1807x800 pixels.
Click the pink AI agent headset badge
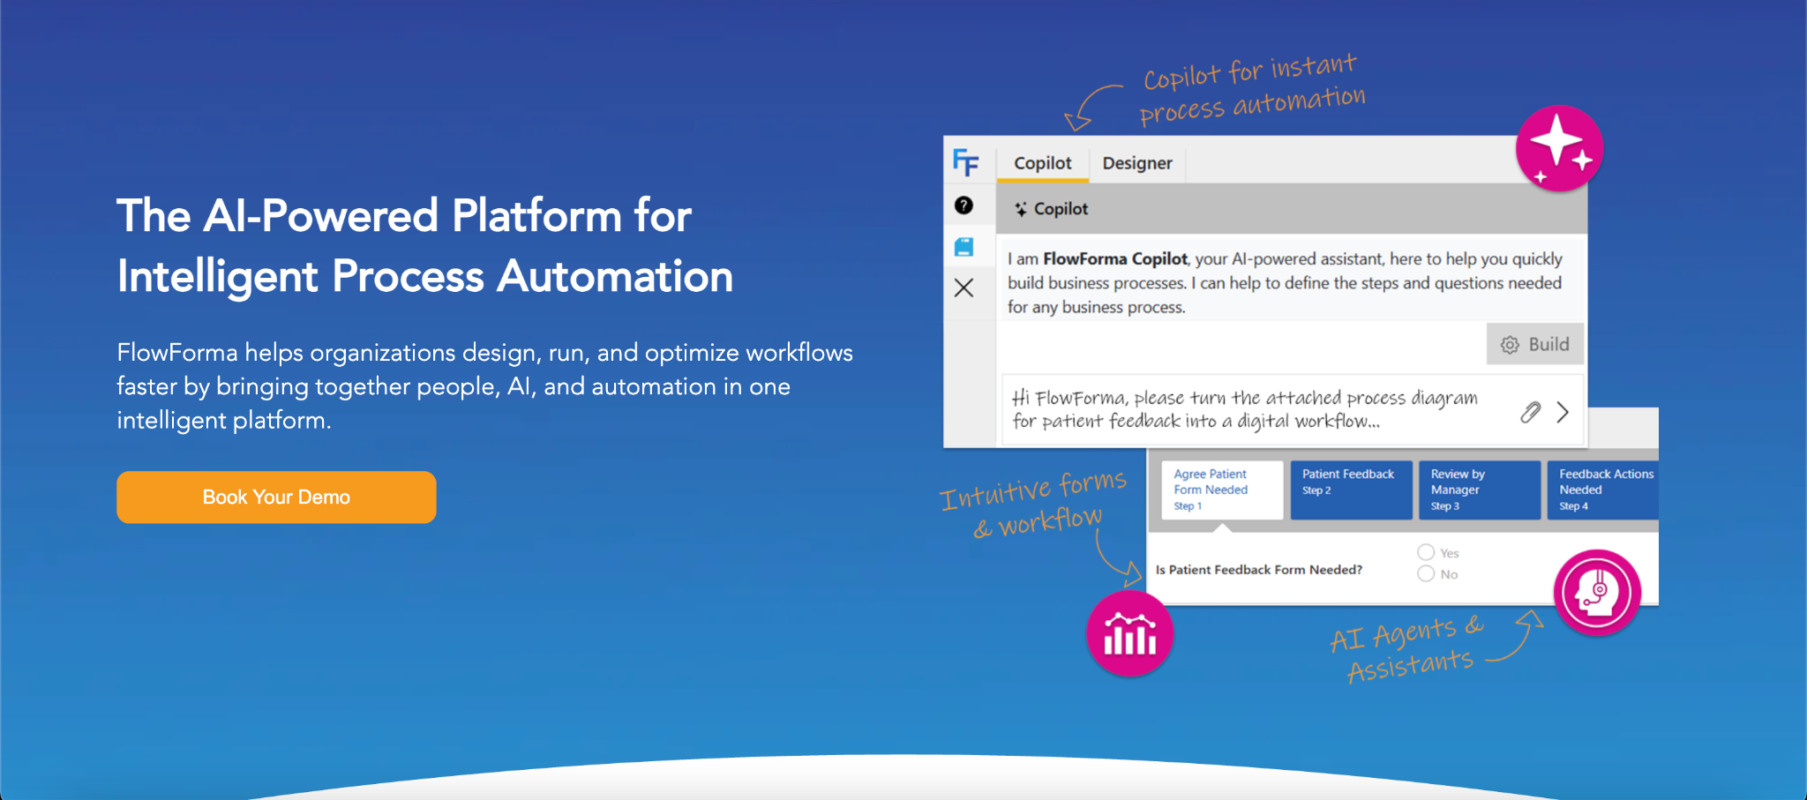[x=1597, y=593]
